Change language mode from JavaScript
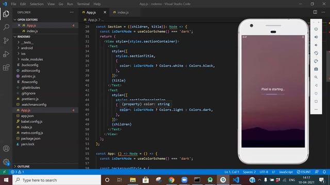Image resolution: width=330 pixels, height=185 pixels. 286,172
